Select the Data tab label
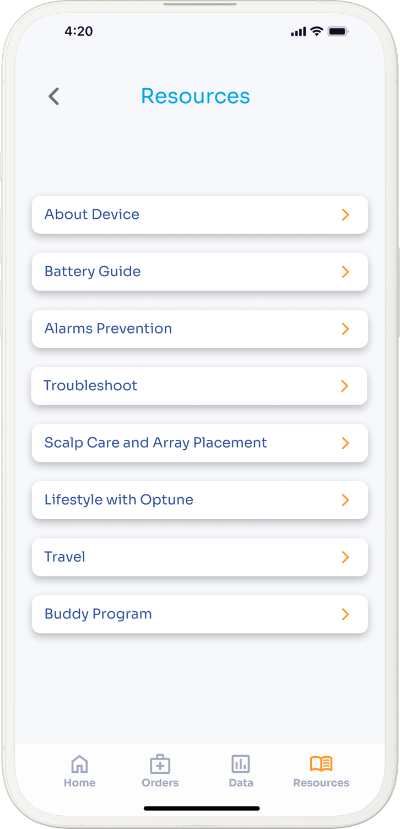400x829 pixels. (x=241, y=783)
